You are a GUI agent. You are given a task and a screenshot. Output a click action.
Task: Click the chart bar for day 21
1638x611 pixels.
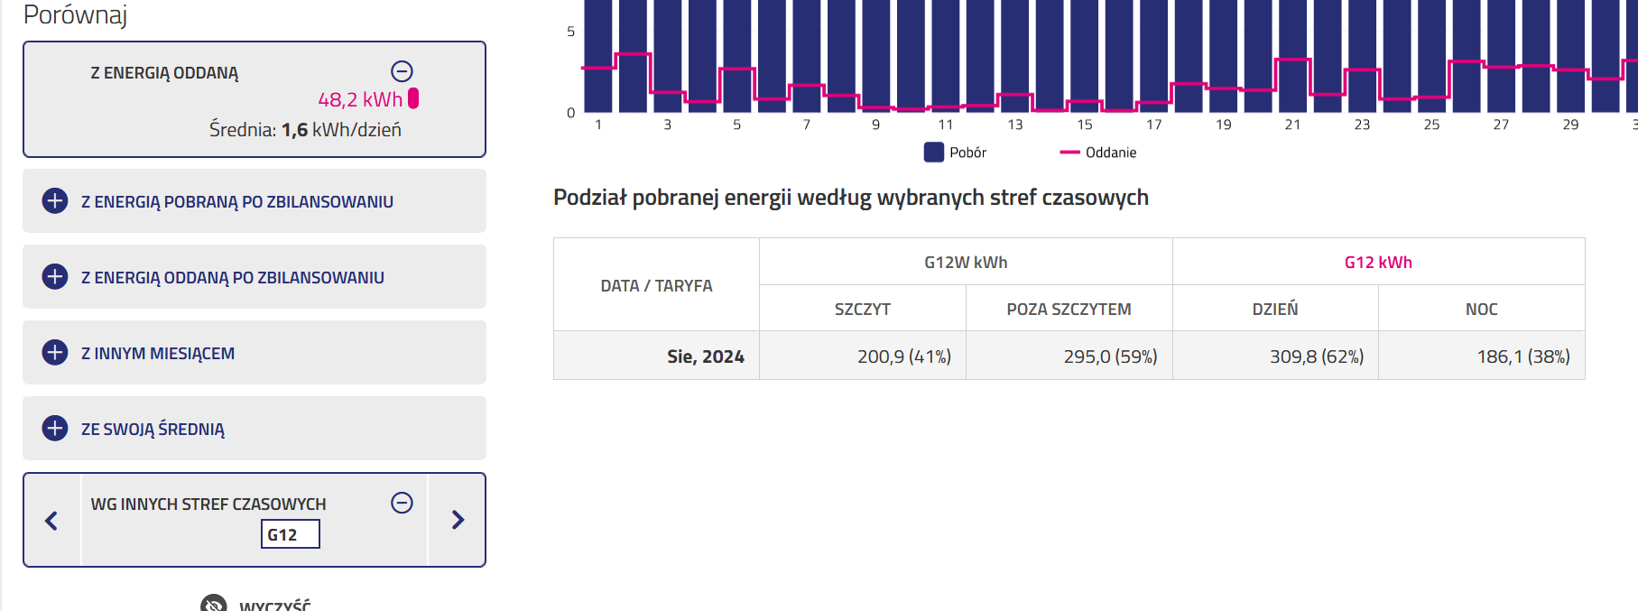coord(1292,56)
